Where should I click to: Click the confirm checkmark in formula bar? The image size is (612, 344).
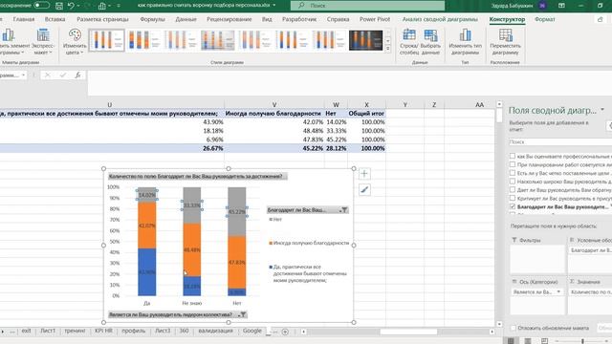pos(62,75)
